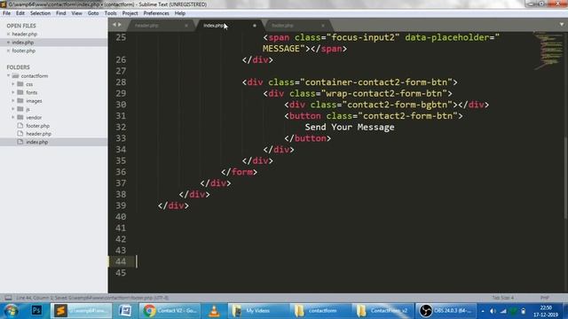Open index.php in the folder tree
The height and width of the screenshot is (319, 568).
[x=37, y=142]
